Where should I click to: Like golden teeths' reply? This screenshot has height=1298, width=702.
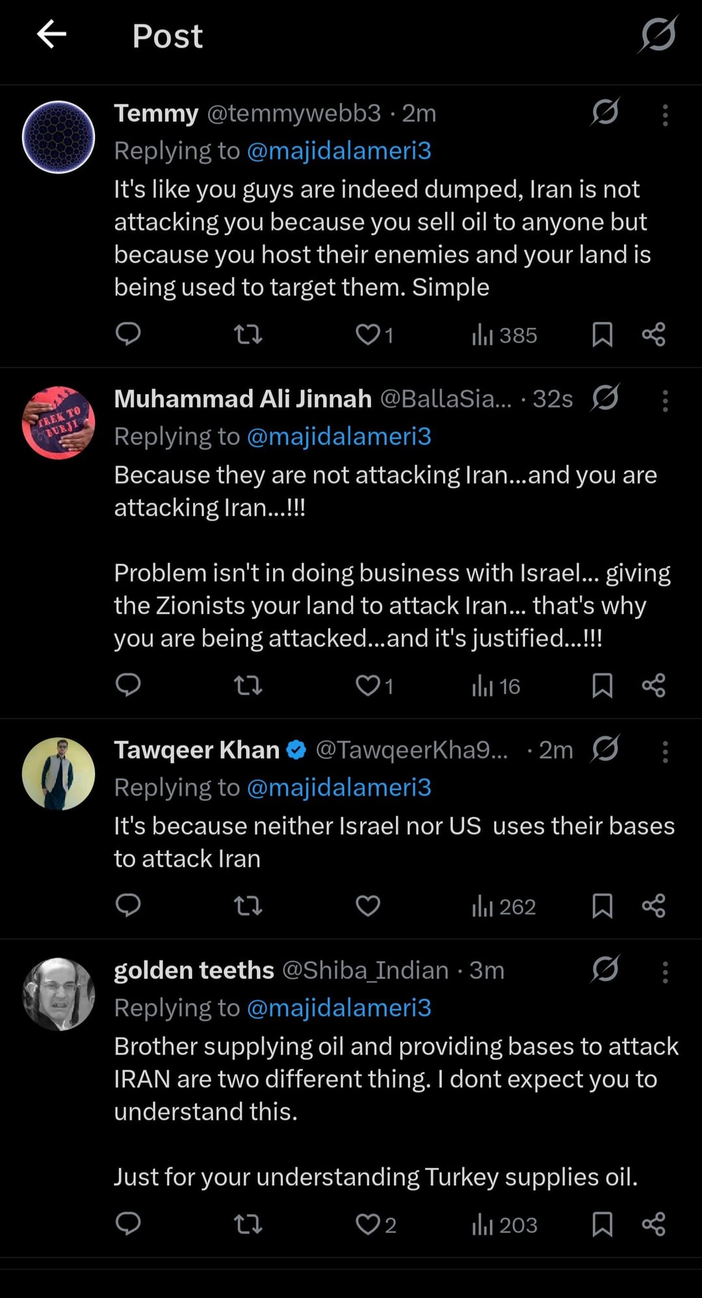pyautogui.click(x=368, y=1225)
